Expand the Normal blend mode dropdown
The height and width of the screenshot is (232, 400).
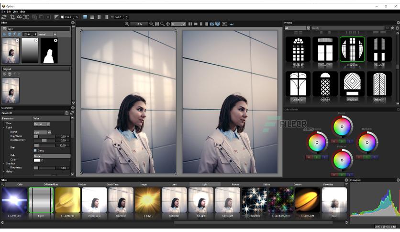click(47, 34)
